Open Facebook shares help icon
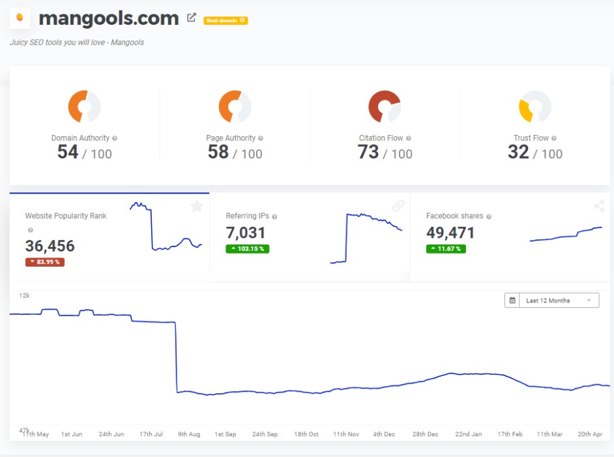The image size is (614, 457). point(489,216)
